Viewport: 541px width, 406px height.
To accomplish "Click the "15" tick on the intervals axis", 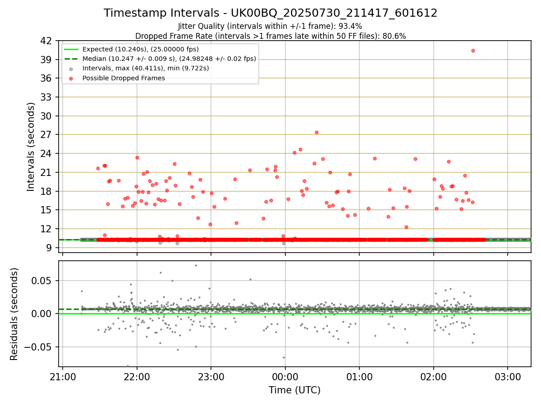I will pyautogui.click(x=46, y=210).
